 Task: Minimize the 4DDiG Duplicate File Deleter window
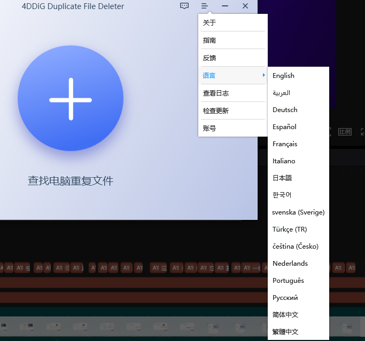[x=225, y=6]
